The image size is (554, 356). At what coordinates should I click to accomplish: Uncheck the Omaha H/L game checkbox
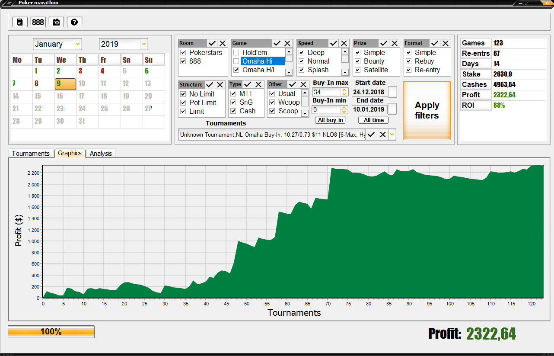tap(236, 70)
